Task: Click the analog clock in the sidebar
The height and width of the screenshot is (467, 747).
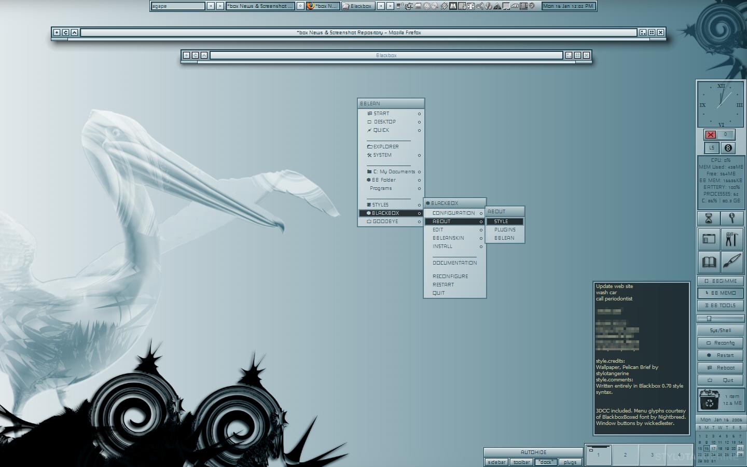Action: click(721, 104)
